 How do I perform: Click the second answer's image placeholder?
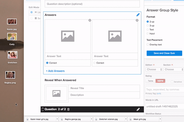115,36
